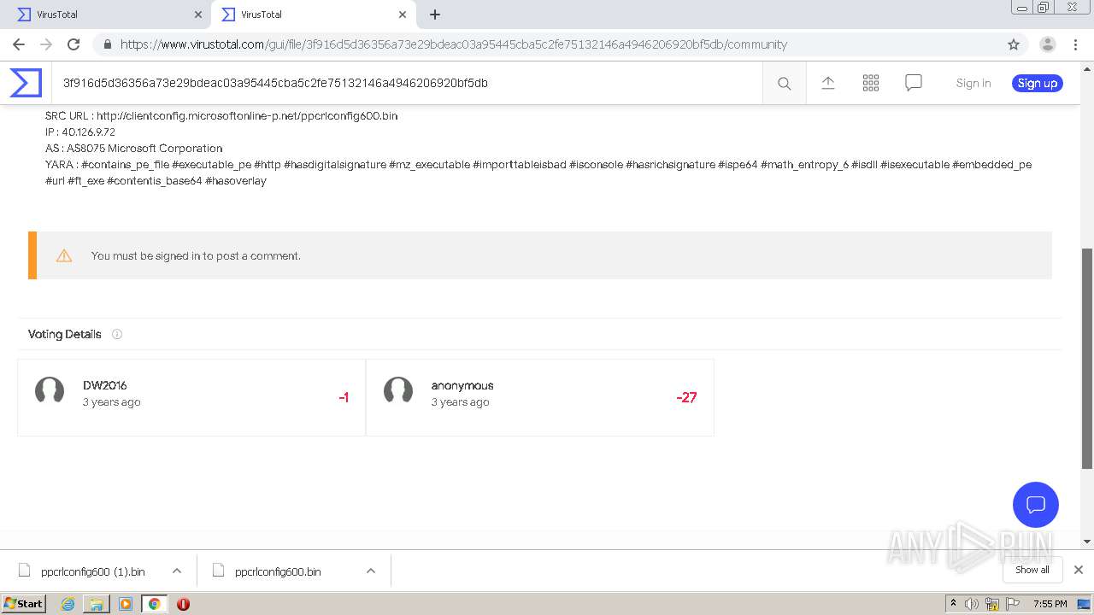The height and width of the screenshot is (615, 1094).
Task: Show hidden tray icons arrow
Action: pyautogui.click(x=953, y=604)
